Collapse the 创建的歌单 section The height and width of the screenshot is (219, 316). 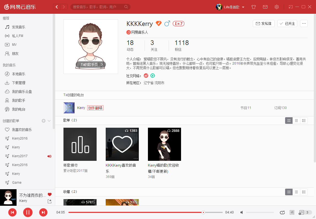click(49, 121)
